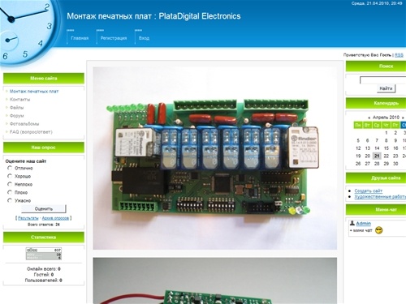Click the RSS link

pyautogui.click(x=399, y=55)
